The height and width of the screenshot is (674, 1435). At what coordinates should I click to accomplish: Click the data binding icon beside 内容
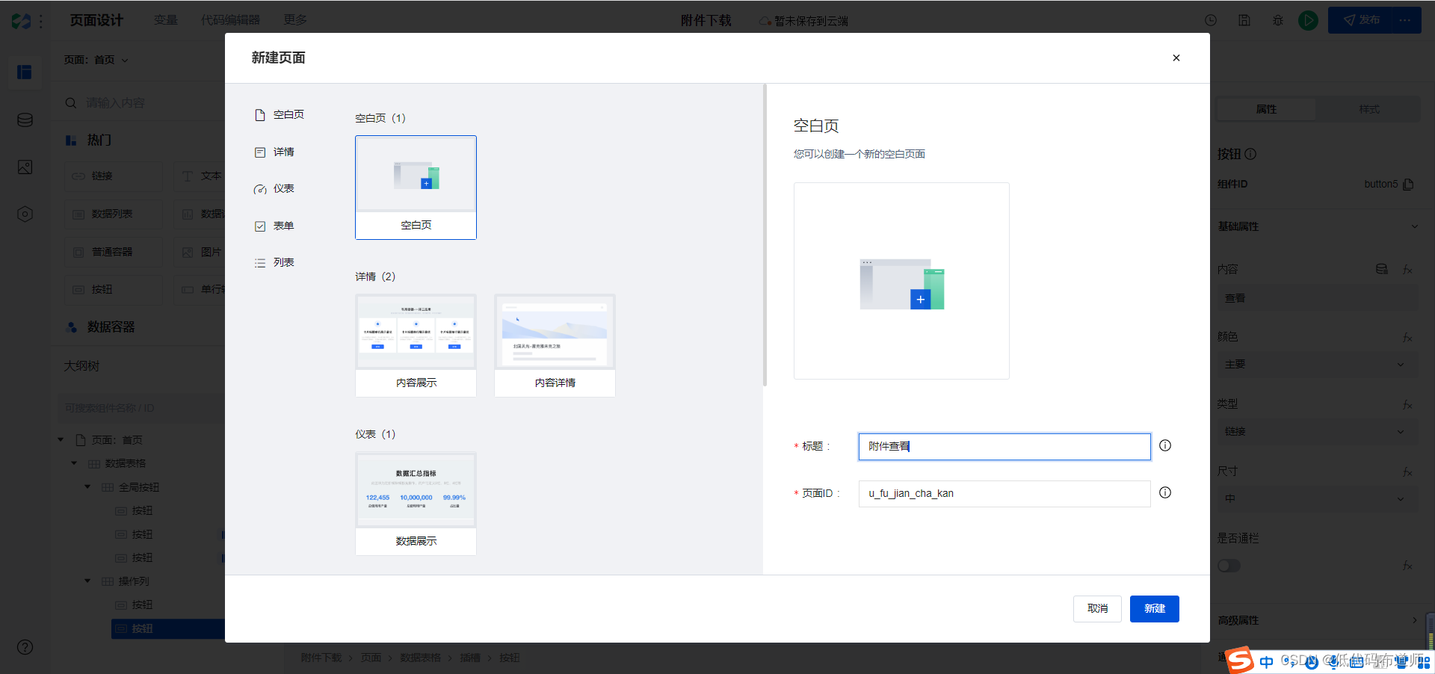point(1382,269)
